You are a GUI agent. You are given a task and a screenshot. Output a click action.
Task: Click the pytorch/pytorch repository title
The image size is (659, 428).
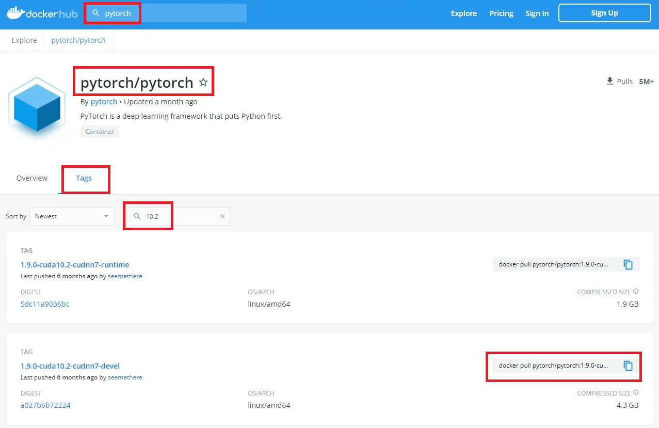137,83
